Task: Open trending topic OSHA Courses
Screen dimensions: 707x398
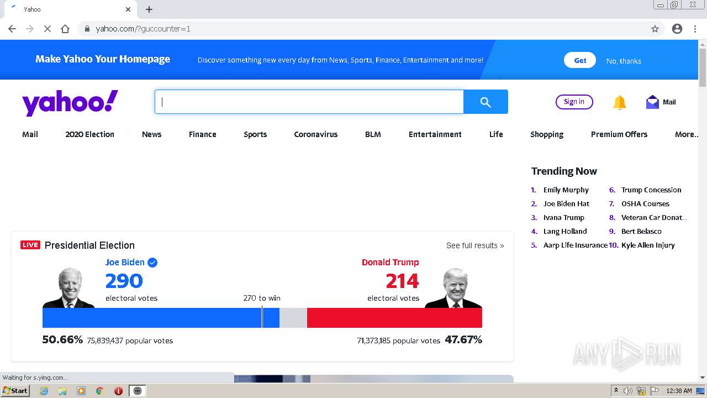Action: [x=645, y=203]
